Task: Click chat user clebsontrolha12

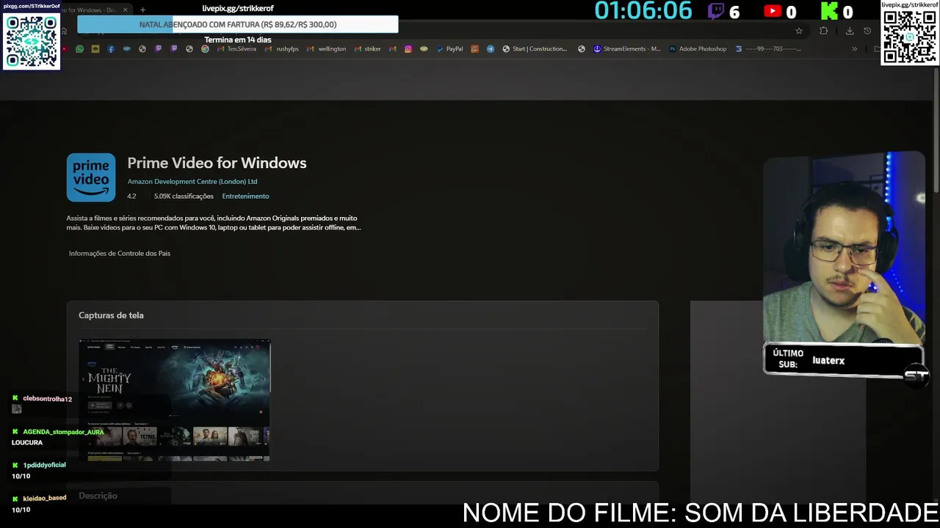Action: (x=47, y=399)
